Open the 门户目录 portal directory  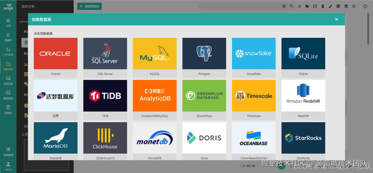[x=8, y=52]
